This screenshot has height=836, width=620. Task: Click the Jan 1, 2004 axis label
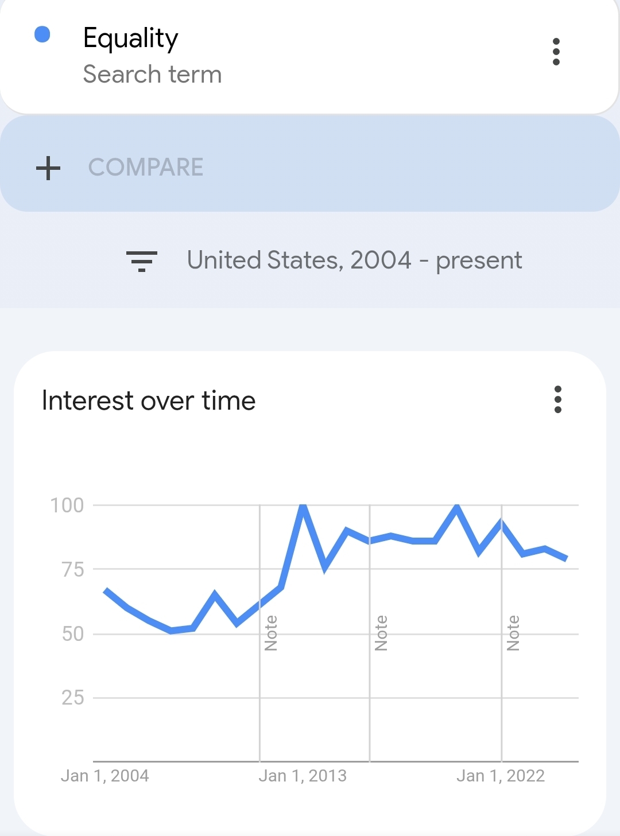105,776
